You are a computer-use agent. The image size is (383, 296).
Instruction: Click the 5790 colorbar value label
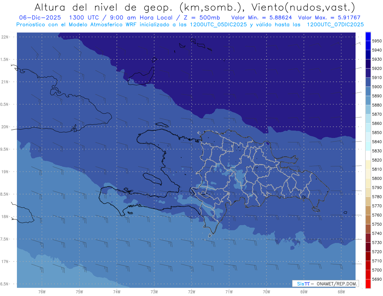click(377, 187)
